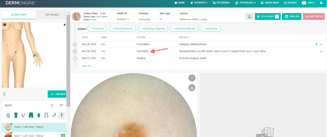Open the View All activity link
Image resolution: width=327 pixels, height=137 pixels.
click(86, 66)
